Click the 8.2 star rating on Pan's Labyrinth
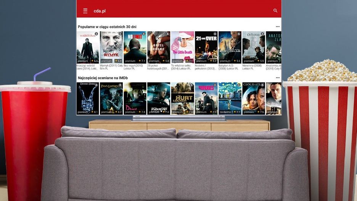The width and height of the screenshot is (357, 201). tap(118, 112)
